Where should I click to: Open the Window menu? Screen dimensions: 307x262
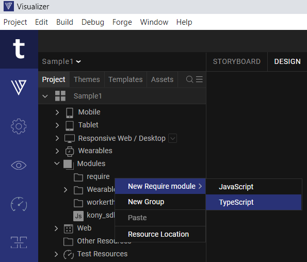pyautogui.click(x=154, y=22)
